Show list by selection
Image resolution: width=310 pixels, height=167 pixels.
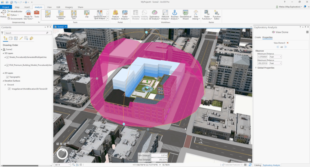click(16, 38)
